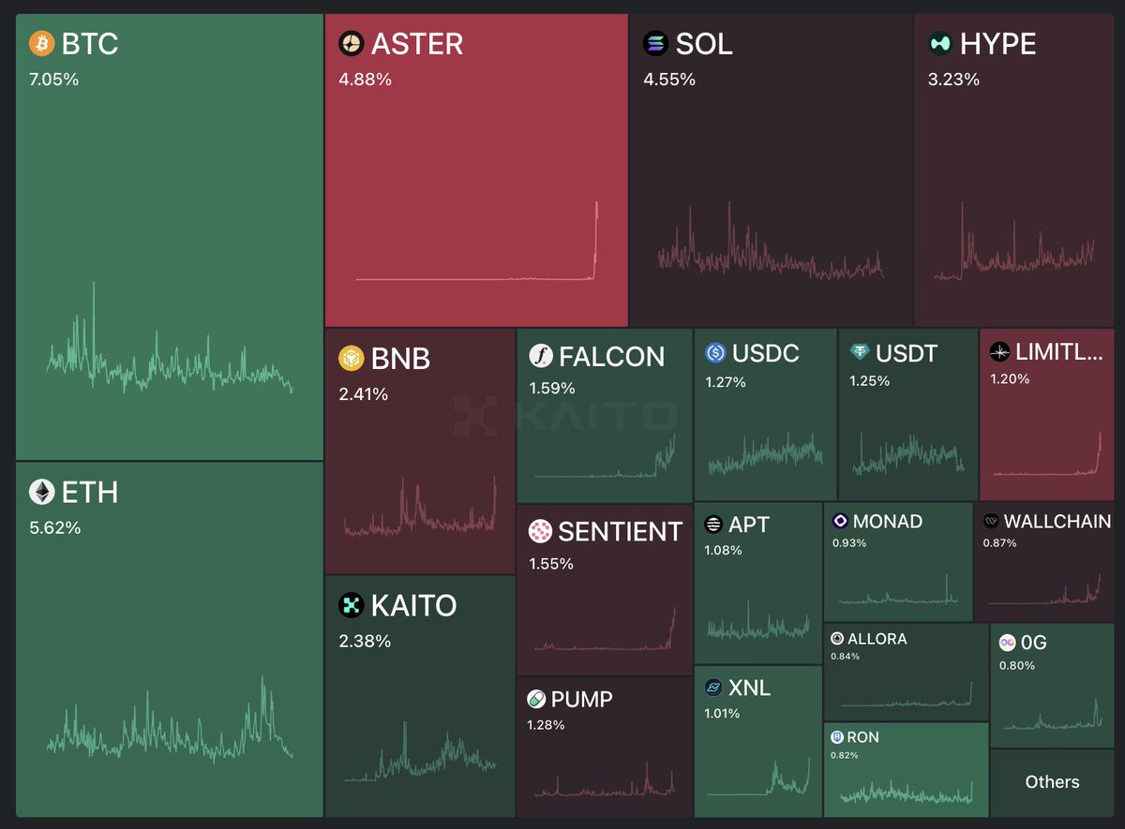
Task: Click the 7.05% mindshare value
Action: coord(54,80)
